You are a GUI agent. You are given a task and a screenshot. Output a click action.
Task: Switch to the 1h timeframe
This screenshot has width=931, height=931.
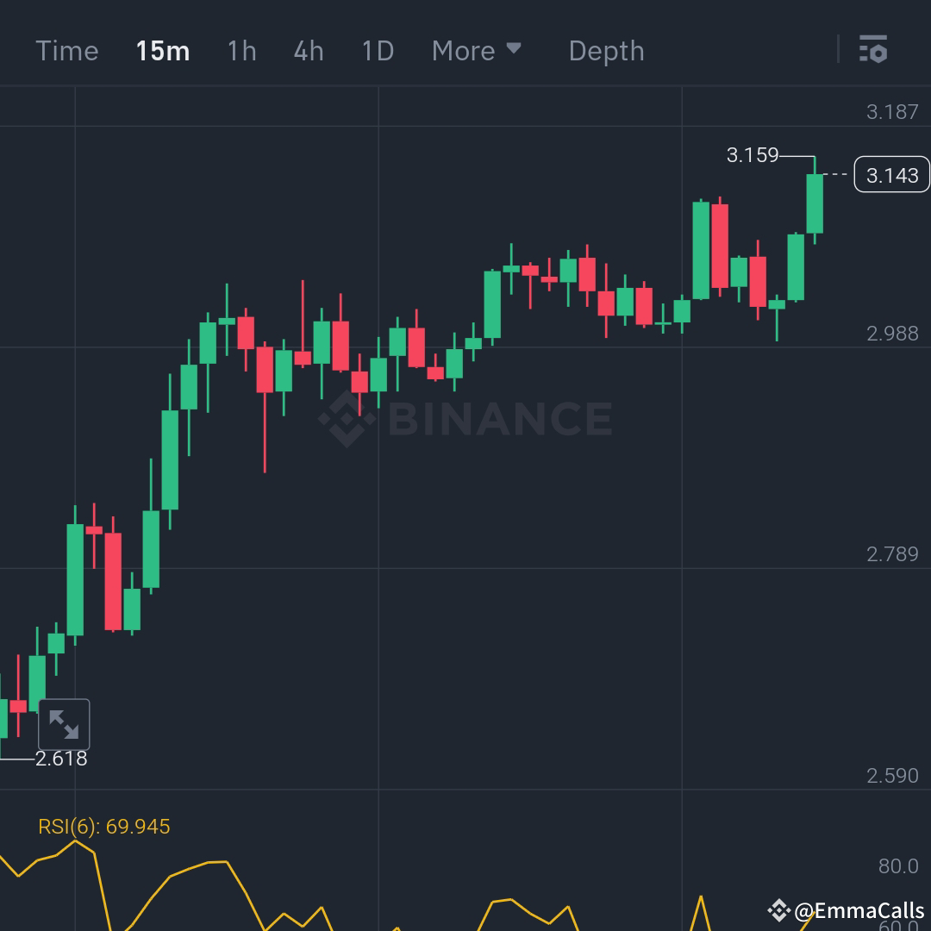coord(241,50)
